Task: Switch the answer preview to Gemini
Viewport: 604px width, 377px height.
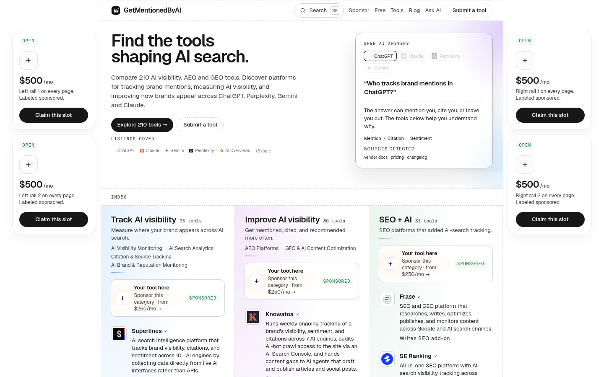Action: (378, 68)
